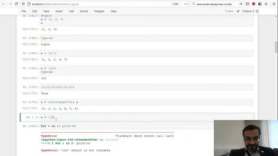The image size is (278, 156).
Task: Open the Cell menu
Action: (x=71, y=11)
